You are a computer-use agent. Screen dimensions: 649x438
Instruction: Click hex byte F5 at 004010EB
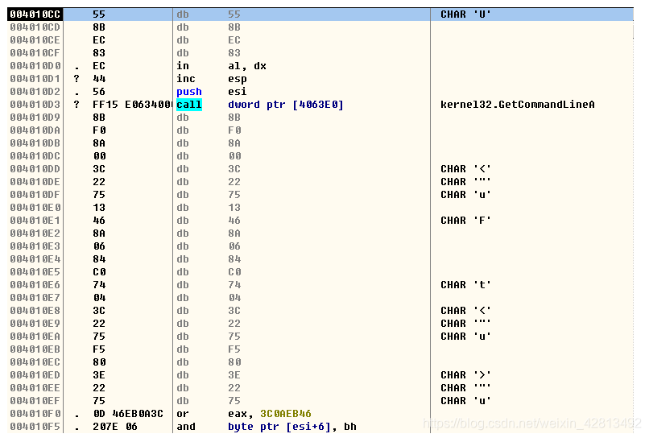point(99,349)
